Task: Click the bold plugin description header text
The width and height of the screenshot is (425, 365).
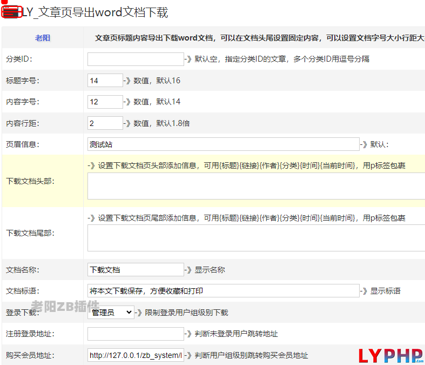Action: 259,38
